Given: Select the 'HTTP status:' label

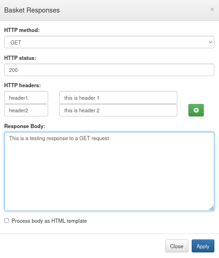Looking at the screenshot, I should click(x=20, y=58).
